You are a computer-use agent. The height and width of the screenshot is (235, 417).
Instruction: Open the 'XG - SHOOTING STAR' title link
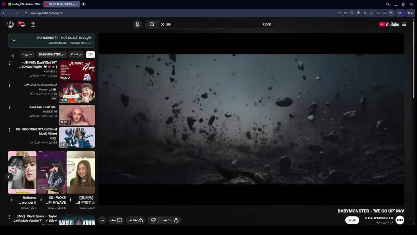click(x=36, y=131)
